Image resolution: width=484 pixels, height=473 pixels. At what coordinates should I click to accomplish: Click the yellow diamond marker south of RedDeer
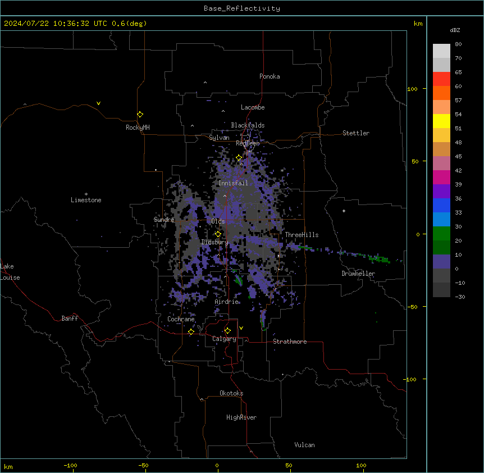tap(239, 158)
